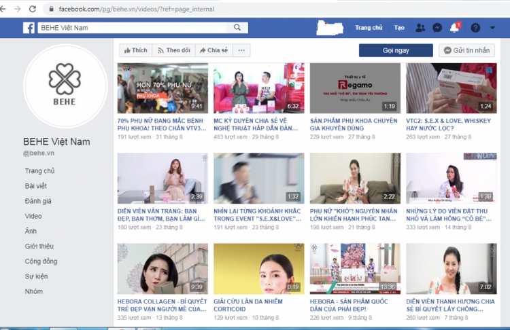The height and width of the screenshot is (330, 510).
Task: Open Ảnh in the sidebar
Action: pyautogui.click(x=31, y=231)
